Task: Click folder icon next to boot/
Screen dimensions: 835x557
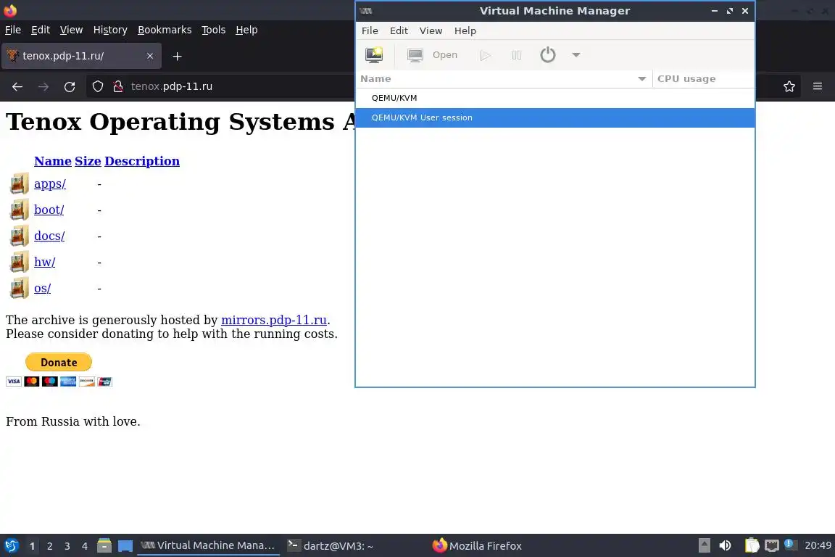Action: tap(19, 210)
